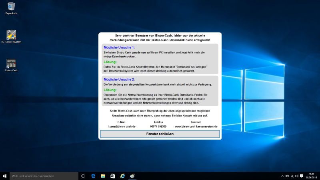This screenshot has height=180, width=320.
Task: Open the Action Center notifications icon
Action: tap(302, 176)
